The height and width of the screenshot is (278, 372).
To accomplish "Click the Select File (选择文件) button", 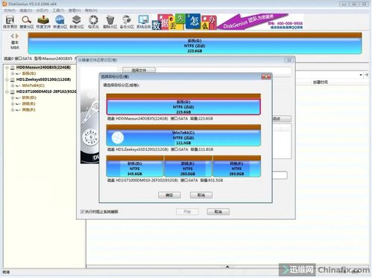I will coord(139,70).
